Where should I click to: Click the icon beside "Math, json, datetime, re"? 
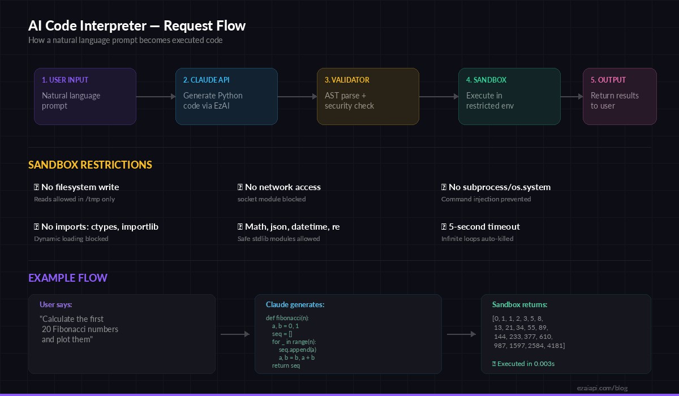tap(240, 226)
